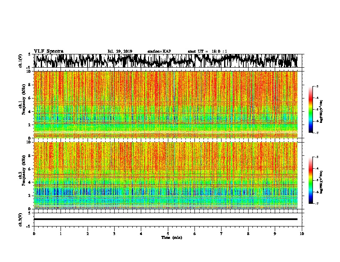Click inside the ch.1 spectrogram panel
The height and width of the screenshot is (262, 340).
[x=166, y=104]
